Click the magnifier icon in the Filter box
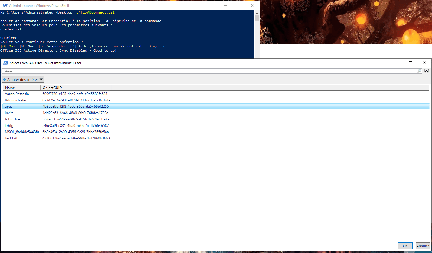The width and height of the screenshot is (432, 253). pos(419,71)
